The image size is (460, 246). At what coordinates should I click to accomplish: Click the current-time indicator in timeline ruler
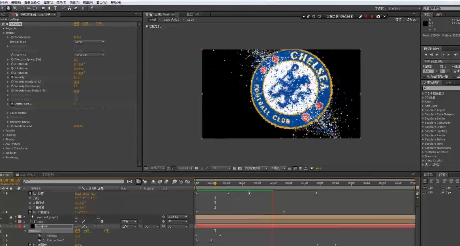pyautogui.click(x=215, y=183)
